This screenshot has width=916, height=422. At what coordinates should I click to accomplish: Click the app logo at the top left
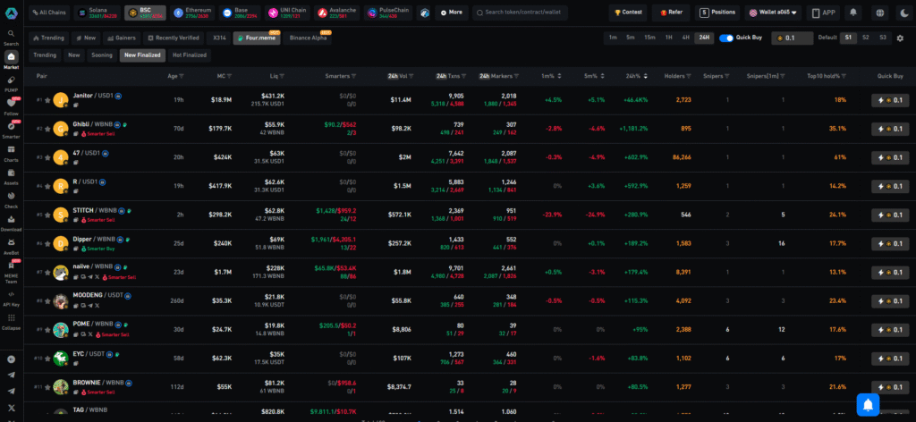pos(11,13)
